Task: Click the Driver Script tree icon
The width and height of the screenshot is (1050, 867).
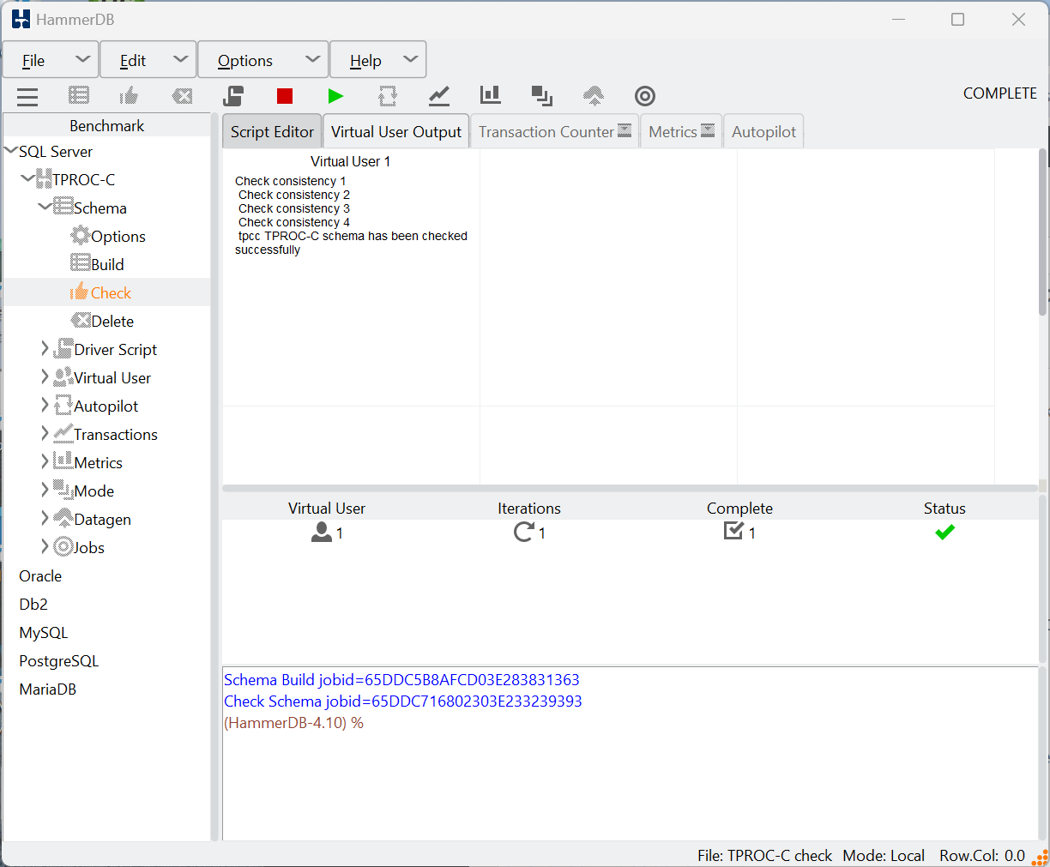Action: tap(63, 348)
